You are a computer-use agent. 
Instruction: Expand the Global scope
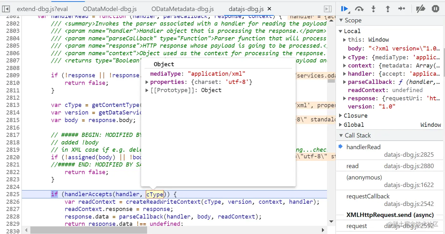(340, 125)
